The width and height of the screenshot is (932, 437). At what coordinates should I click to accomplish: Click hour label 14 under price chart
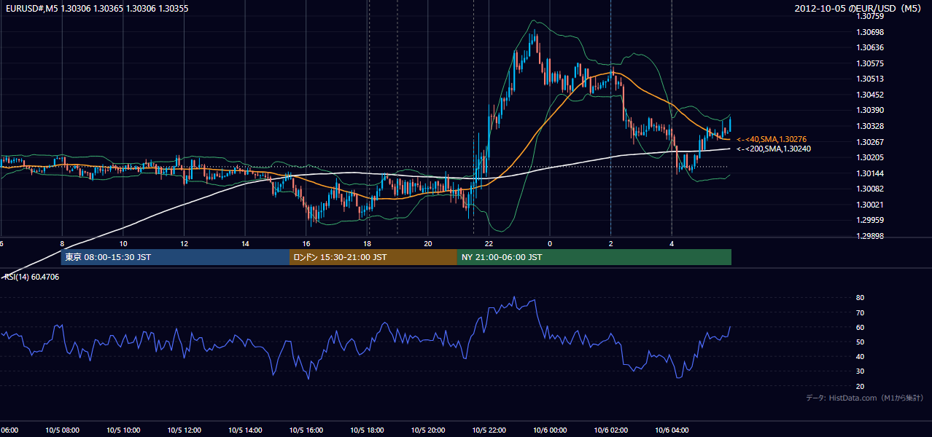[x=246, y=243]
